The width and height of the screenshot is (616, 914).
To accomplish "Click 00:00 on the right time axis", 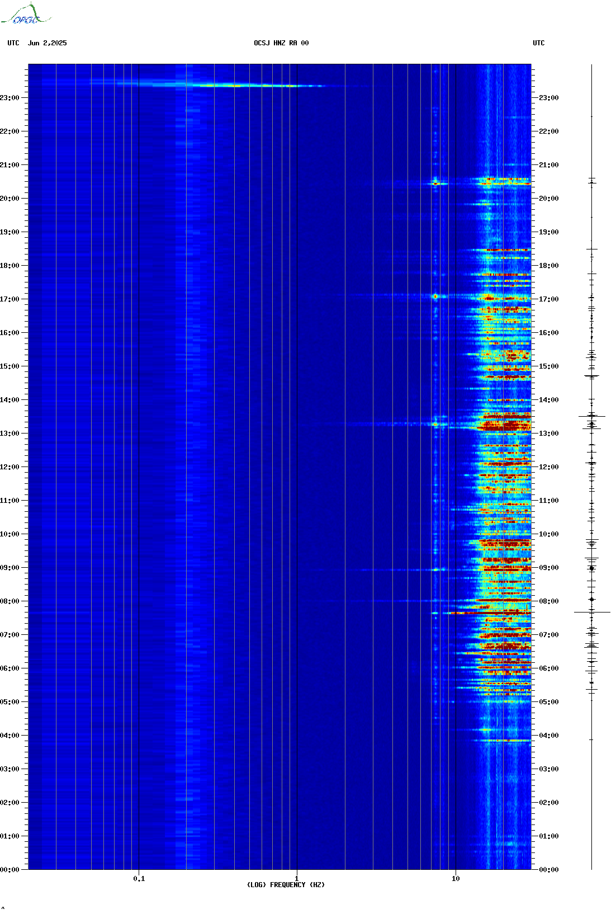I will 549,870.
